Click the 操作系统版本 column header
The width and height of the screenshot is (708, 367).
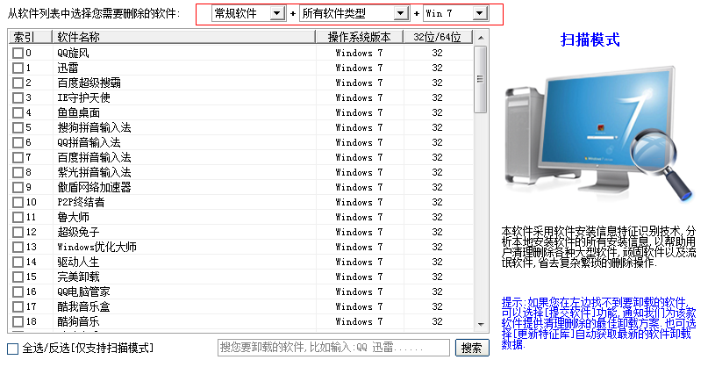359,37
